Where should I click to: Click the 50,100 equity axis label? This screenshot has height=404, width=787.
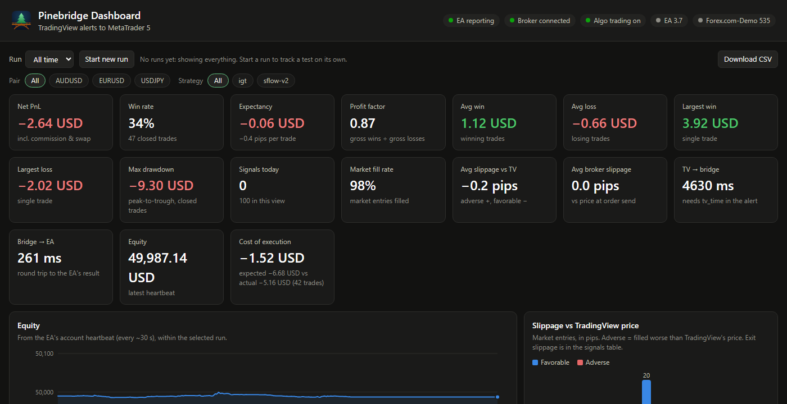point(44,353)
